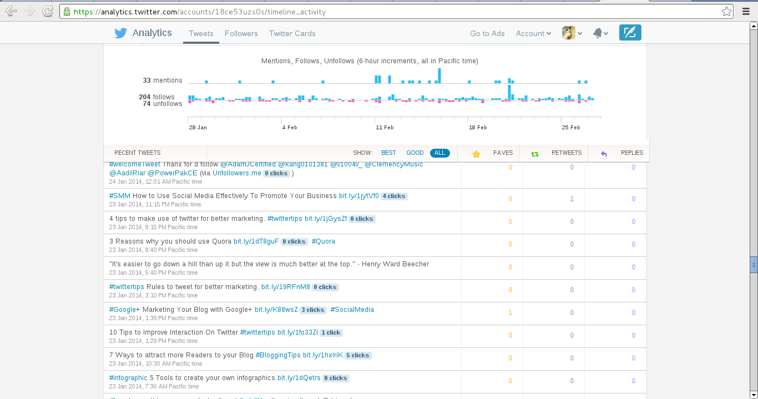Show only BEST tweets filter
This screenshot has height=399, width=758.
tap(388, 153)
